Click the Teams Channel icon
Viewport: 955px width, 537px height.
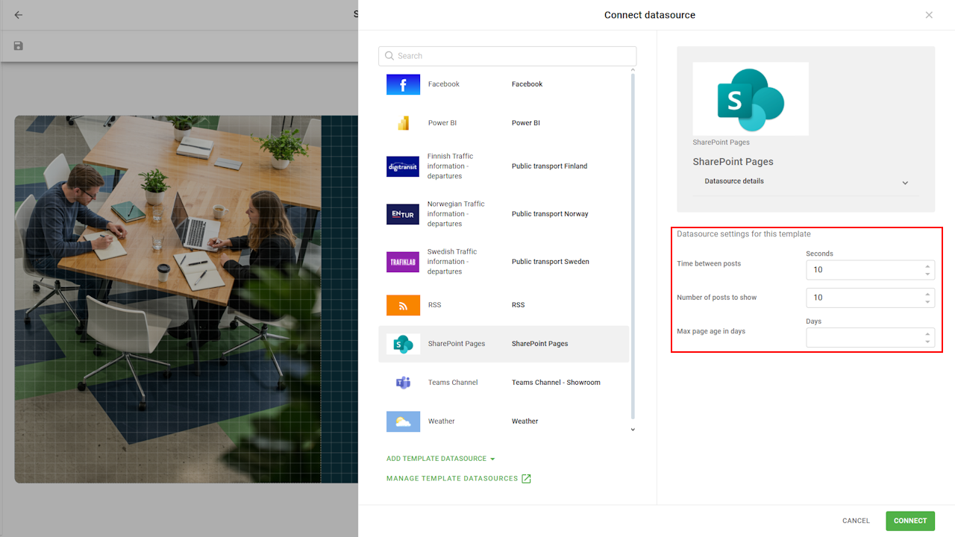pyautogui.click(x=403, y=383)
